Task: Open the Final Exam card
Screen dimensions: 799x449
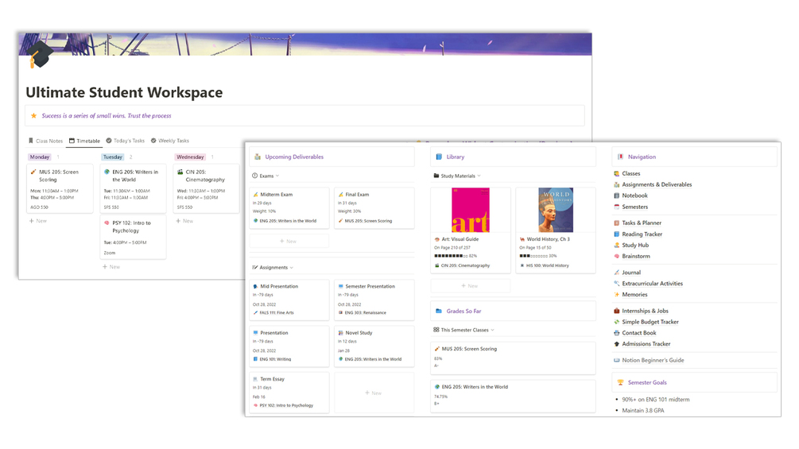Action: (374, 207)
